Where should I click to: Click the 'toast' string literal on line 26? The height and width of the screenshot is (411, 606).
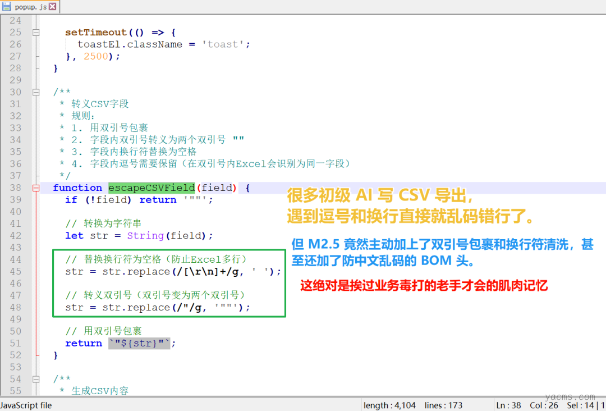(x=226, y=44)
